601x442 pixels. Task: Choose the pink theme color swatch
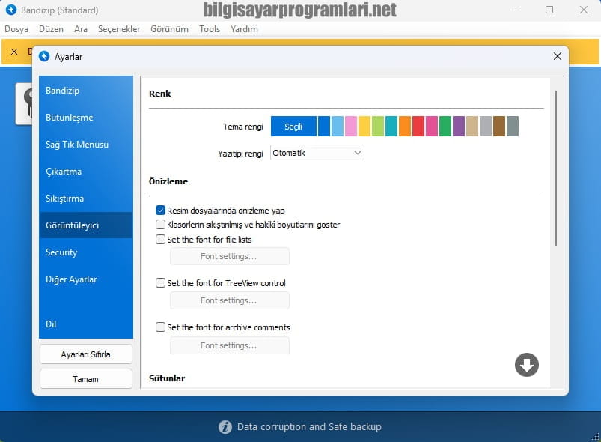click(351, 126)
